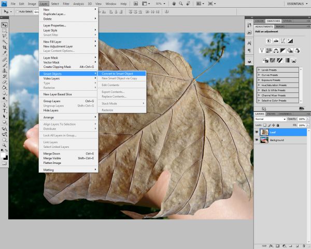Screen dimensions: 311x249
Task: Click the foreground color swatch
Action: pyautogui.click(x=3, y=155)
